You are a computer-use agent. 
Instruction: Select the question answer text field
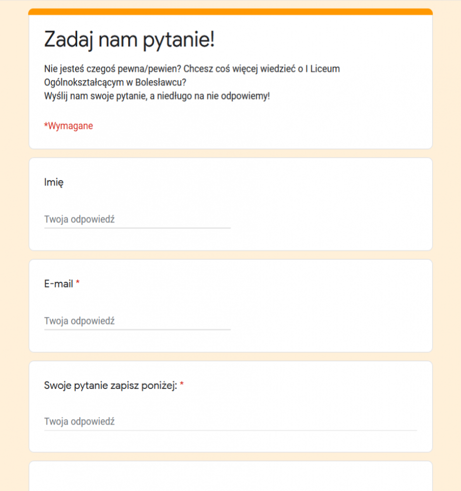tap(230, 422)
